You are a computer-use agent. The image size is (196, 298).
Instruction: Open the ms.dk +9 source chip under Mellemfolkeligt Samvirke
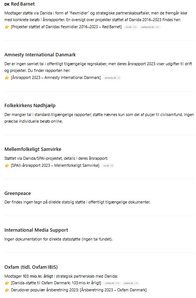108,166
